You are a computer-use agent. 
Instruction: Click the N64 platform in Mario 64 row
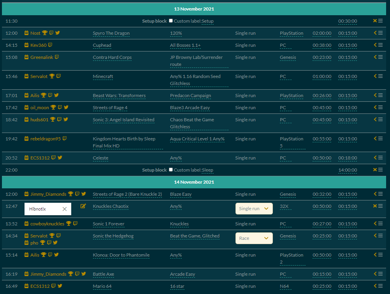(x=284, y=286)
